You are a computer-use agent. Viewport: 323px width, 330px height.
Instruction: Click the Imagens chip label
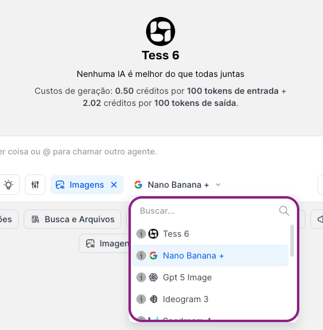tap(87, 185)
